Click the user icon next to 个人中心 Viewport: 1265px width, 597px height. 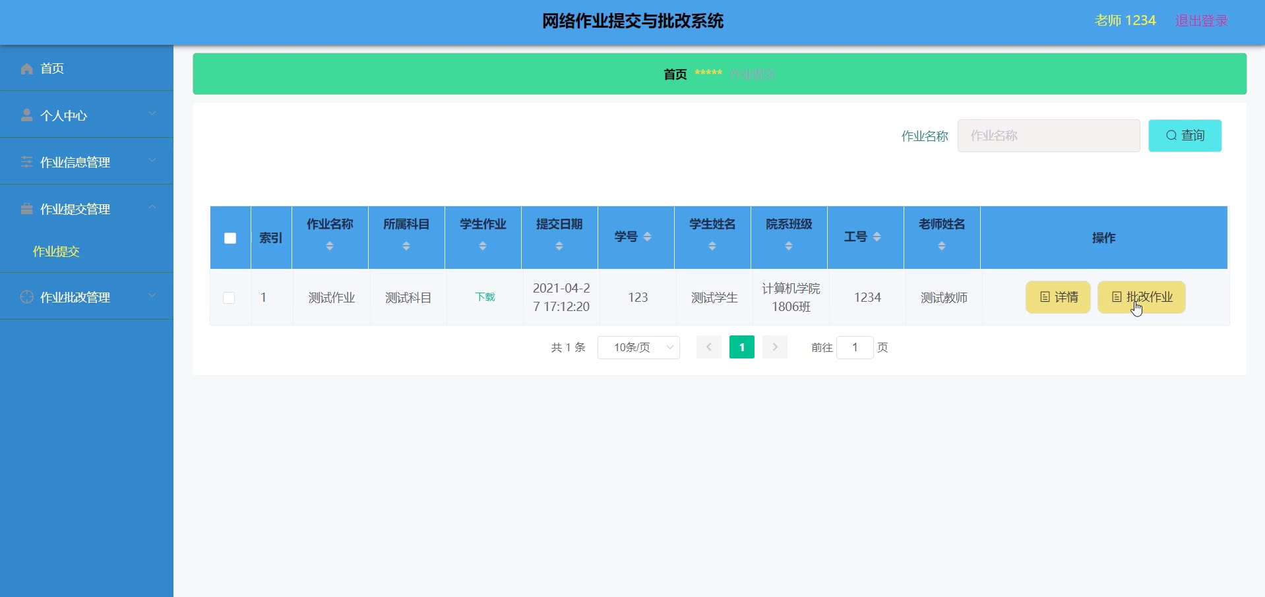coord(27,115)
